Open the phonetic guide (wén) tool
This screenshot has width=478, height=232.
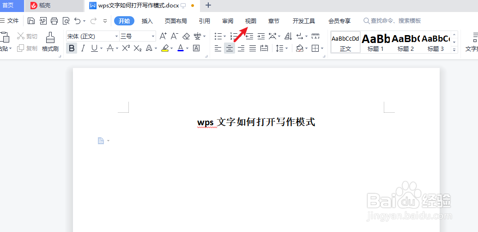[198, 36]
